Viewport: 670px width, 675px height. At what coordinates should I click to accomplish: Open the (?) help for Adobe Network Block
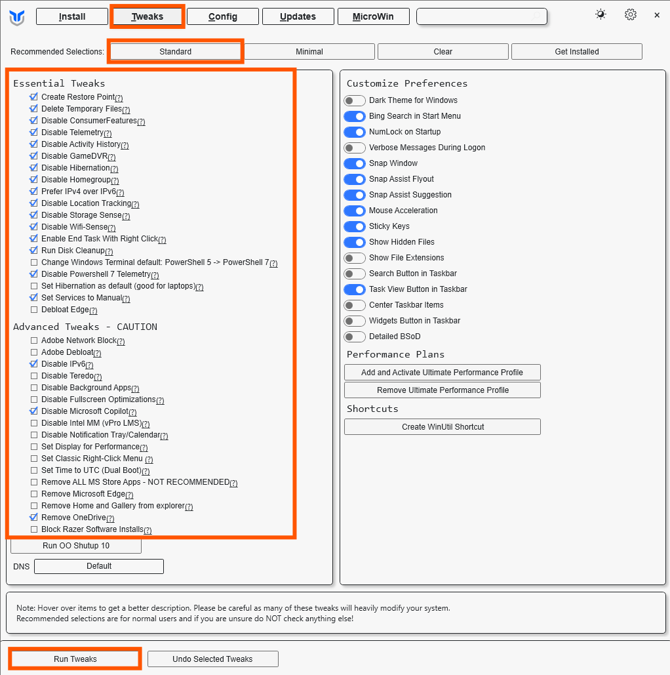pos(121,341)
